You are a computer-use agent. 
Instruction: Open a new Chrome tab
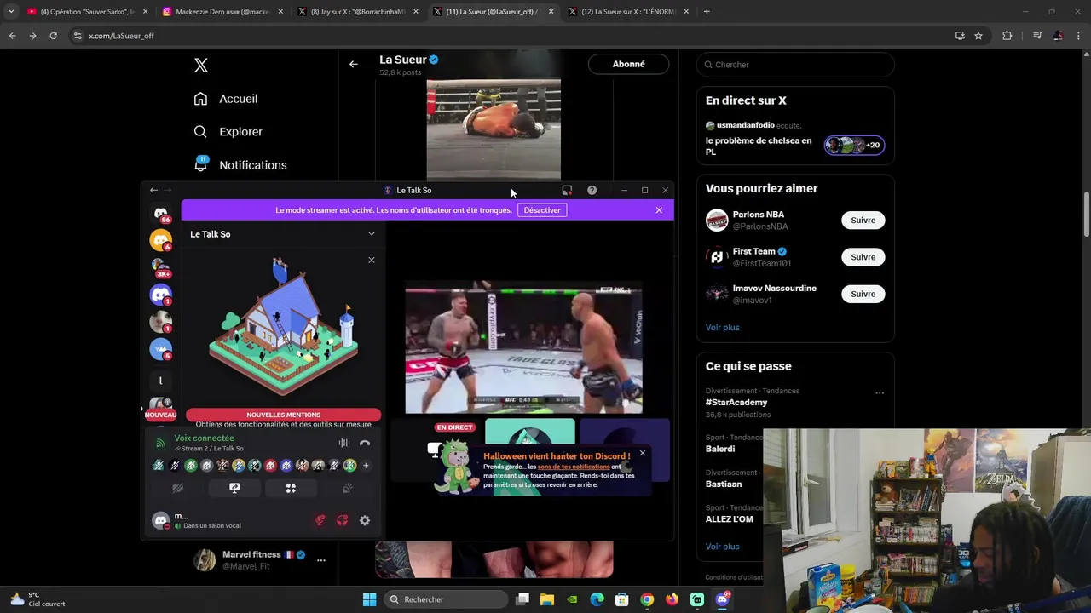coord(707,12)
